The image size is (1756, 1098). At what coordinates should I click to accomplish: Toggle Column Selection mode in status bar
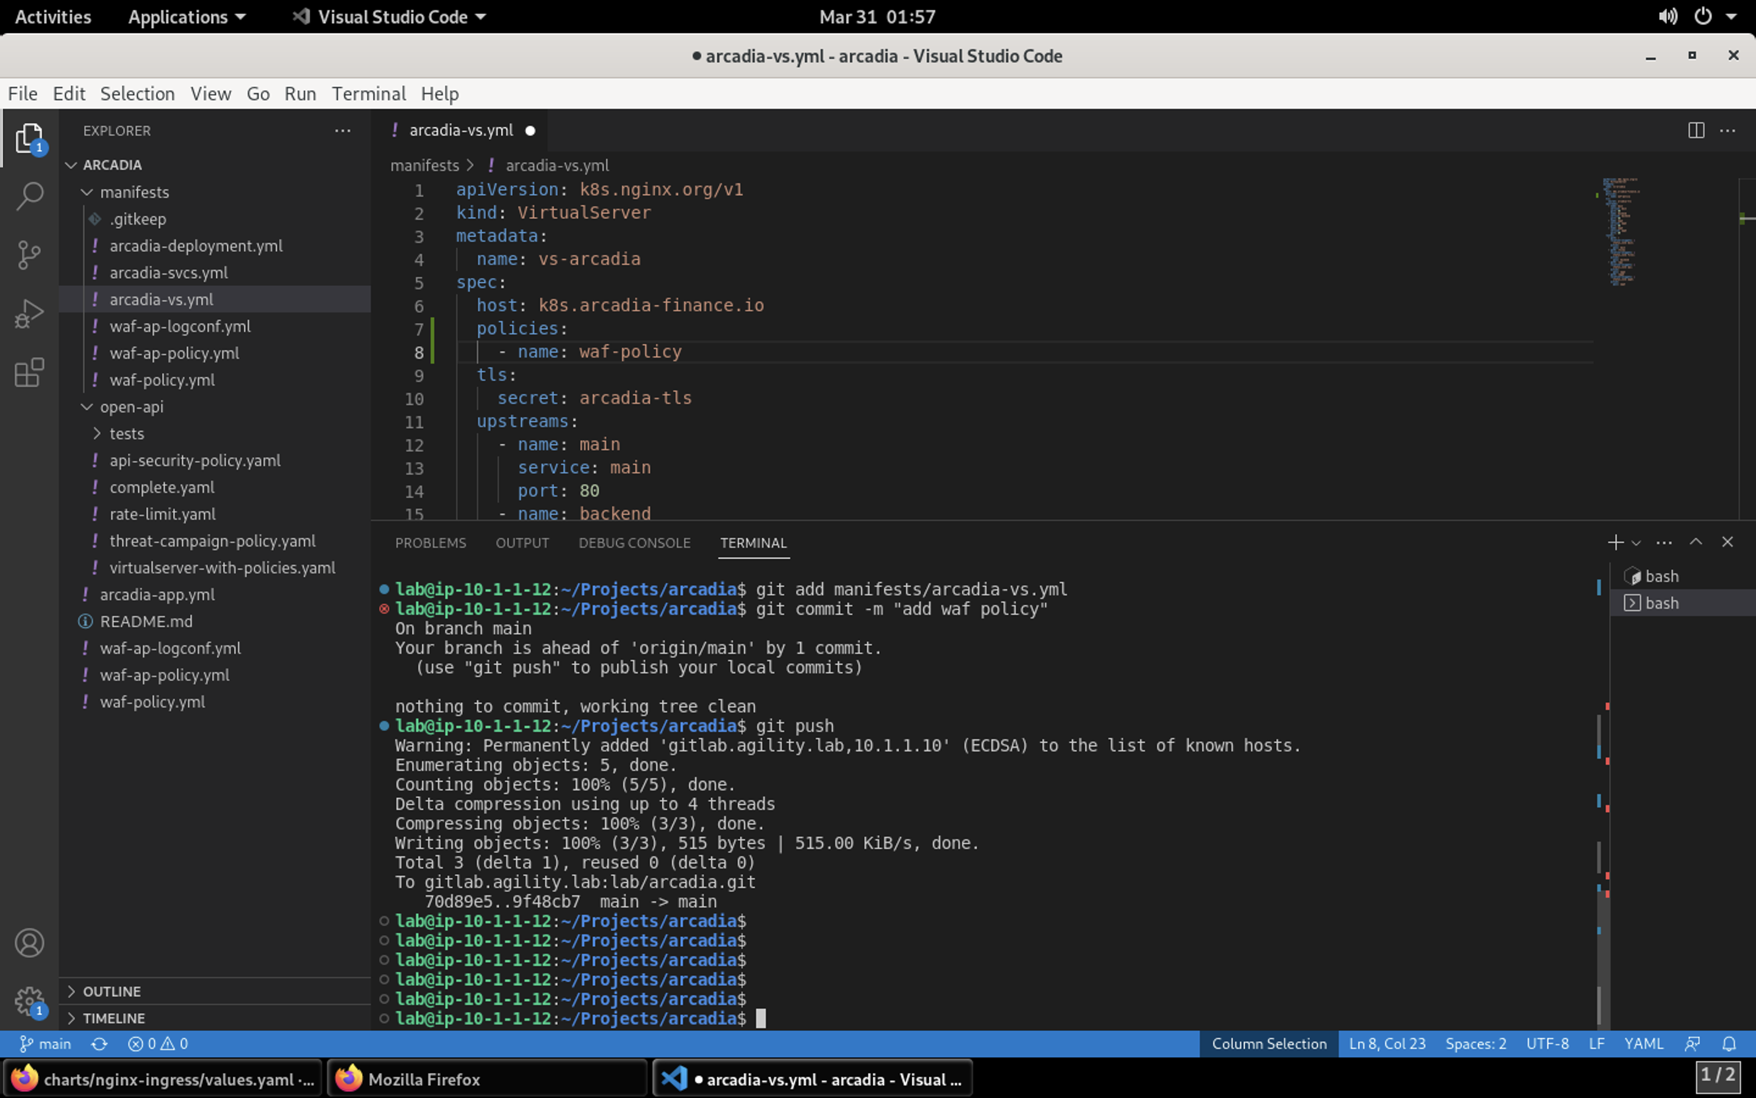1269,1044
